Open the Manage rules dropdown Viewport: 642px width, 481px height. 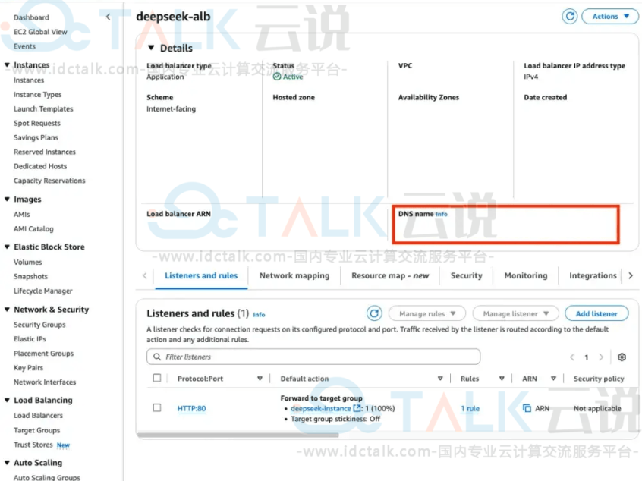pyautogui.click(x=427, y=313)
